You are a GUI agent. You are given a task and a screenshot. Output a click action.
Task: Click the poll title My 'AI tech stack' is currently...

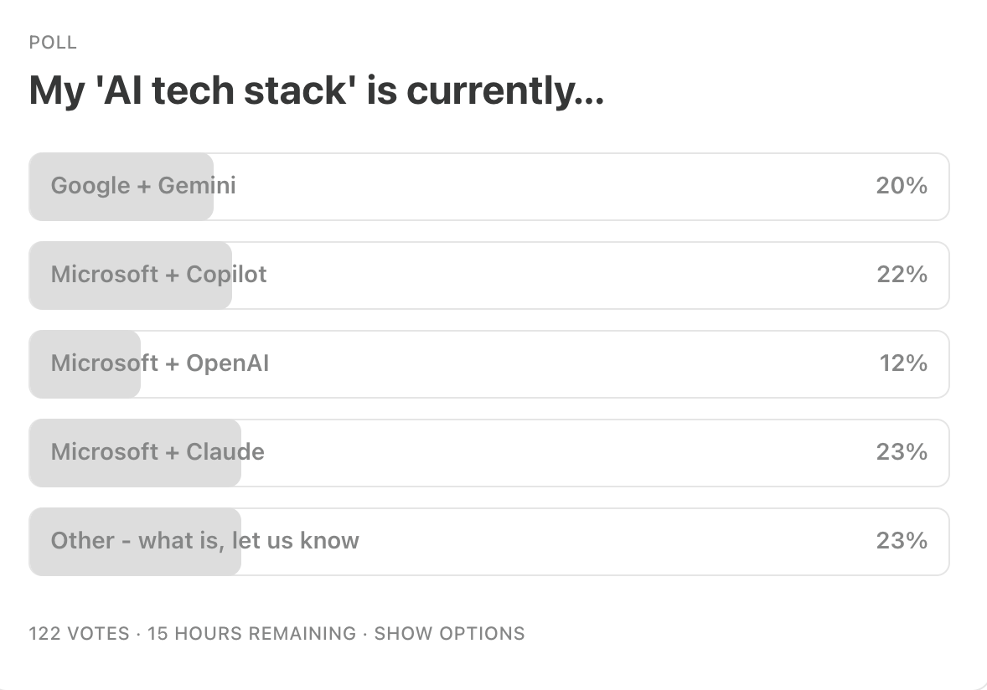point(317,90)
